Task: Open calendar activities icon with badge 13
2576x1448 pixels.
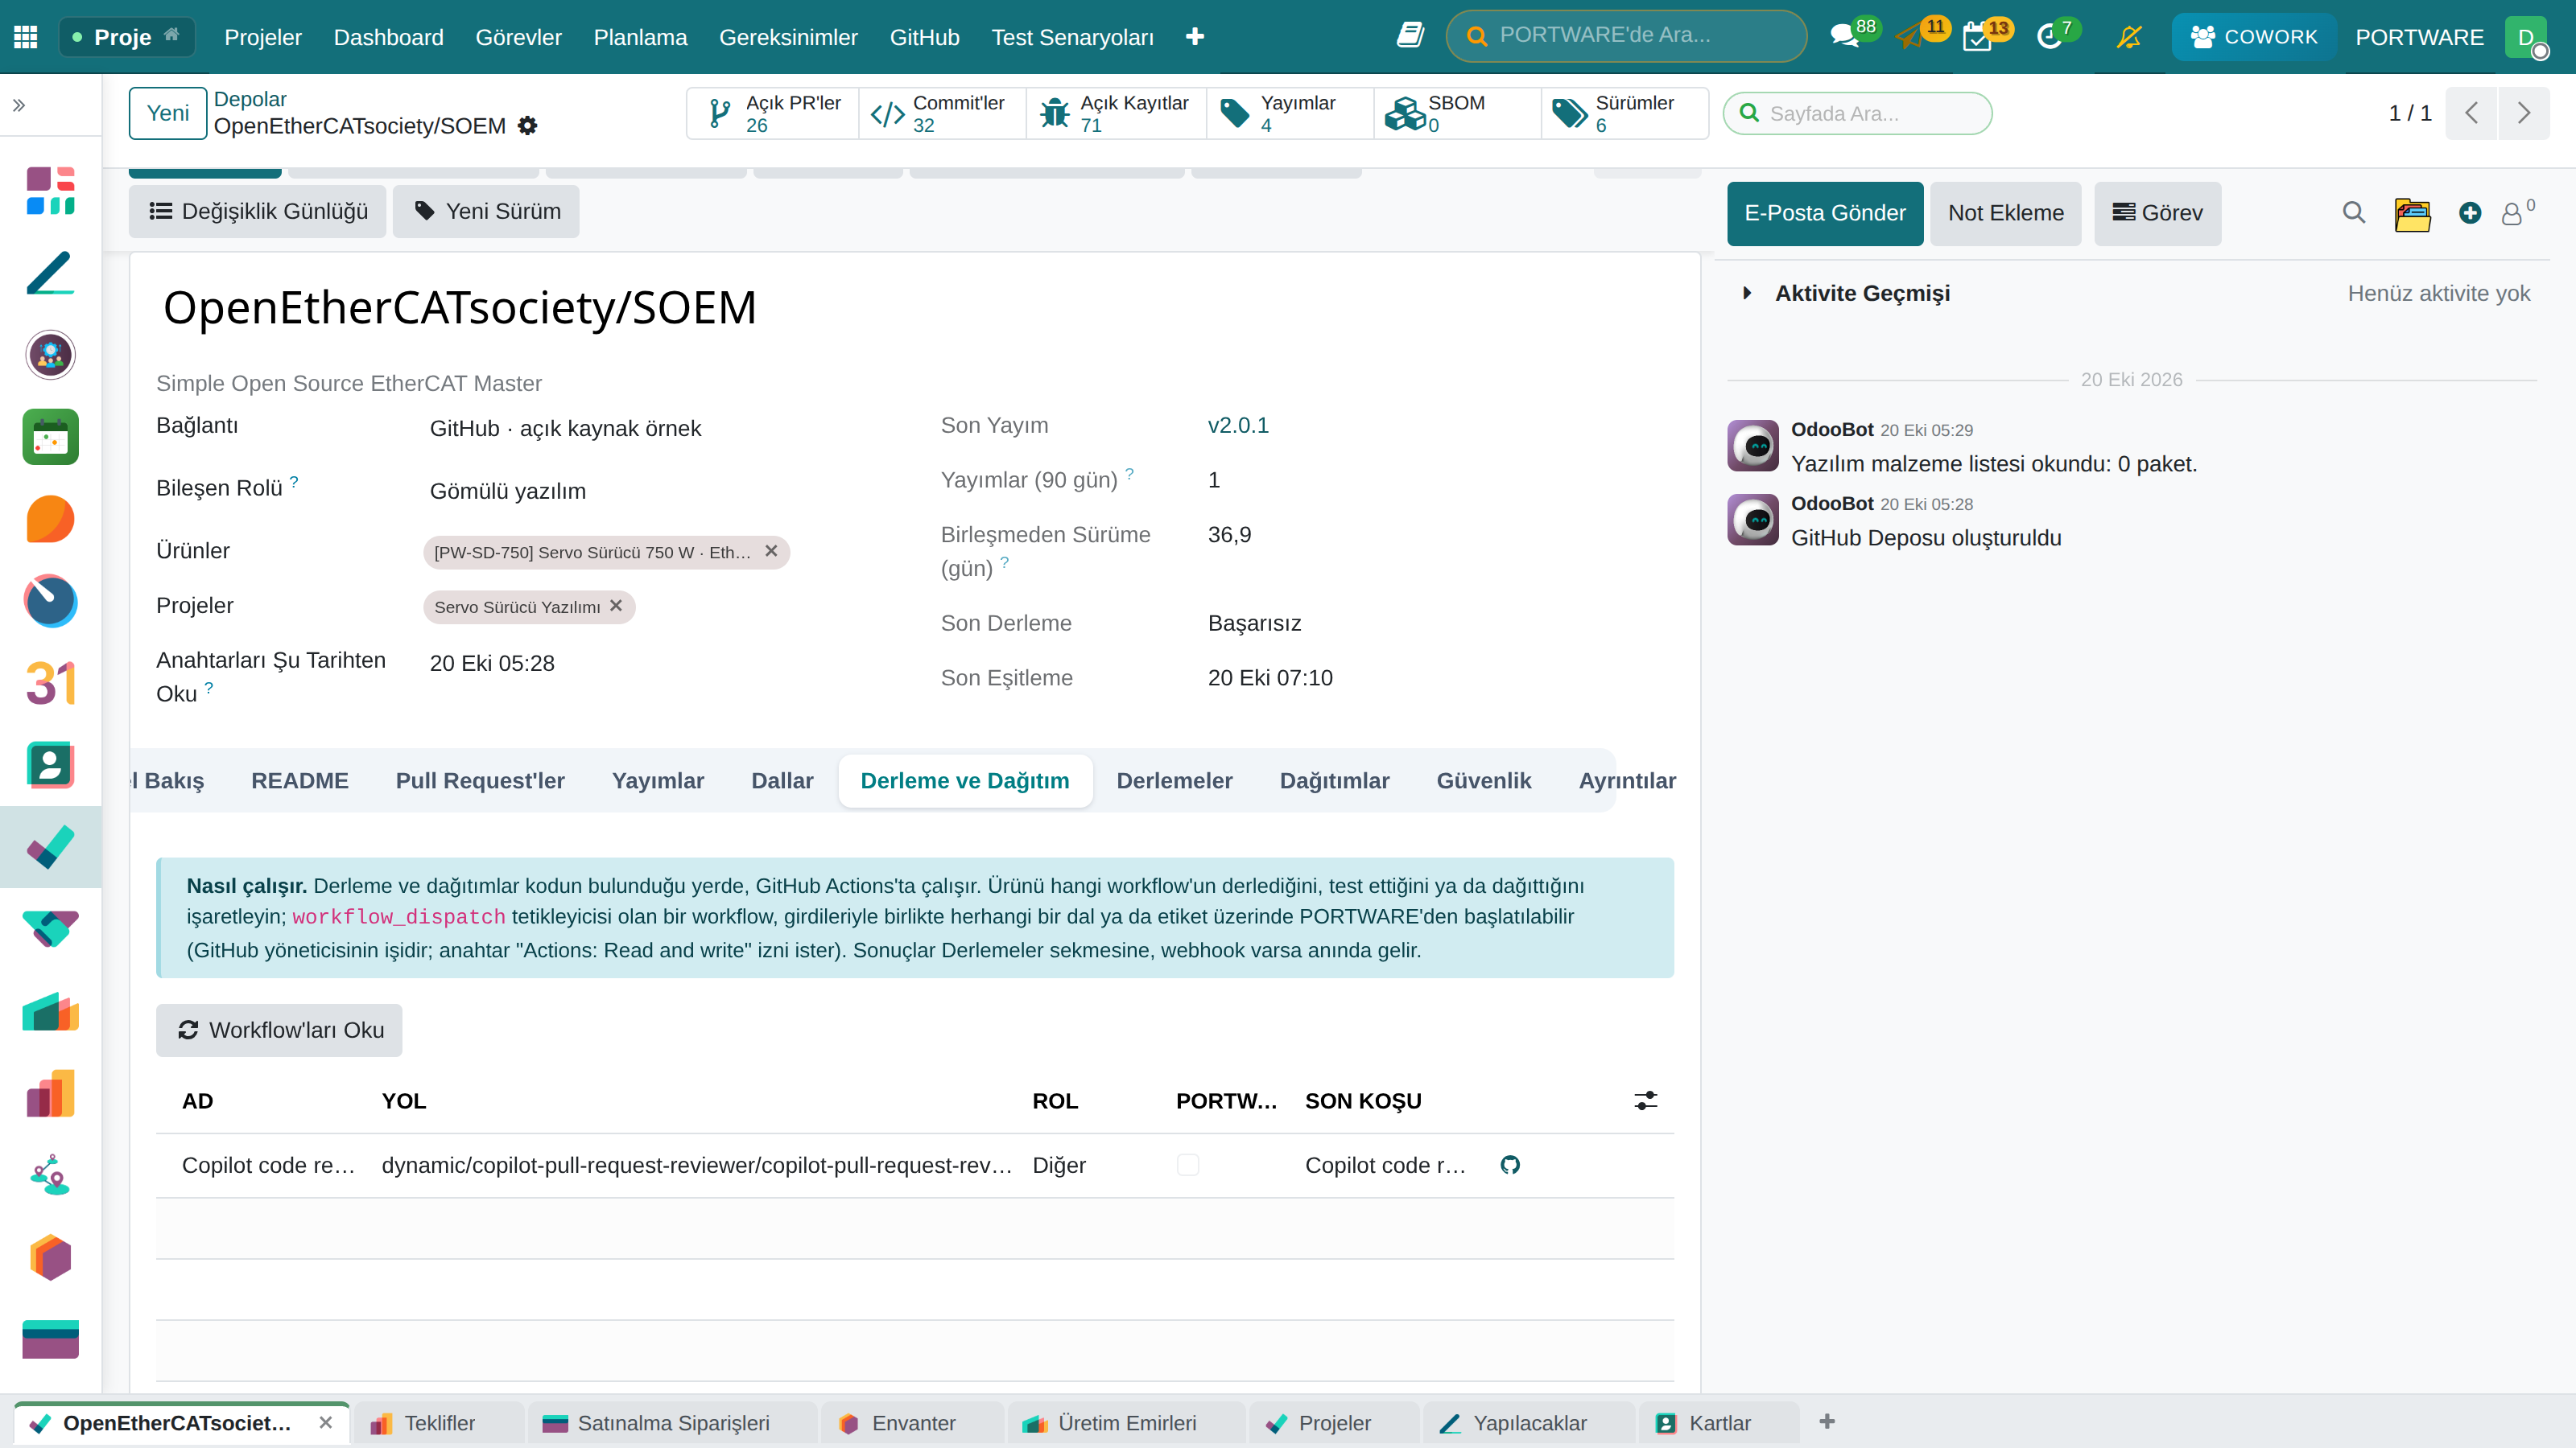Action: click(x=1978, y=36)
